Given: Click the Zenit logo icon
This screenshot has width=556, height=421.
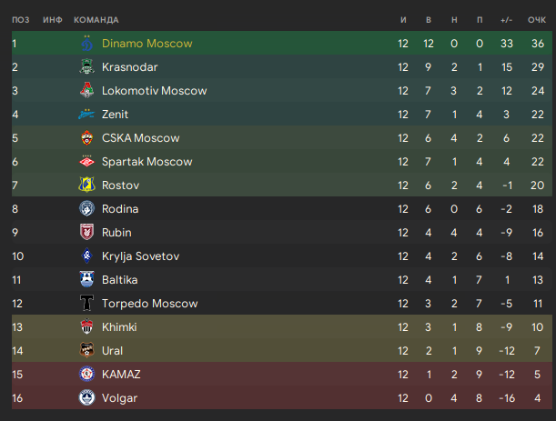Looking at the screenshot, I should 86,114.
